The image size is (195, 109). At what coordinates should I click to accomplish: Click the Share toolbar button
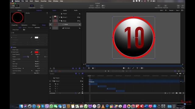click(183, 6)
